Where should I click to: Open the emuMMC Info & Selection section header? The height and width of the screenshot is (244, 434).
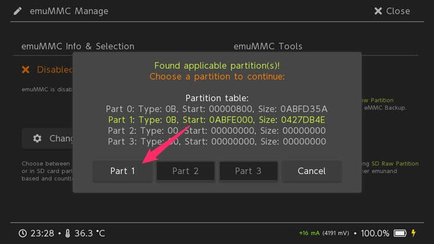point(78,46)
